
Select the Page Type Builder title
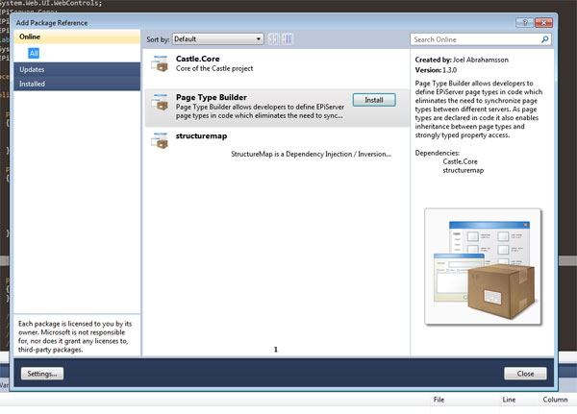212,97
